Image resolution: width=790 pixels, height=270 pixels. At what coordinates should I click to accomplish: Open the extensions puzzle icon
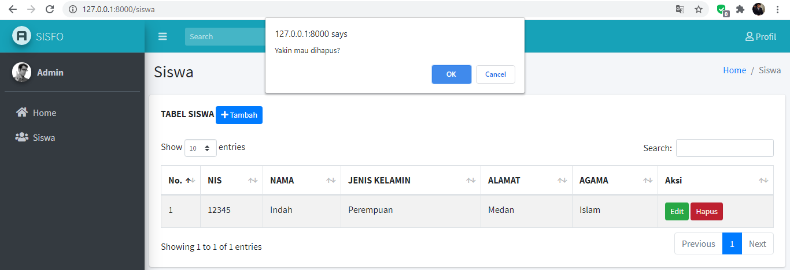tap(740, 9)
